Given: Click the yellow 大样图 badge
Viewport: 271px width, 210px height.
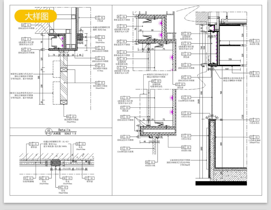Looking at the screenshot, I should pos(36,16).
